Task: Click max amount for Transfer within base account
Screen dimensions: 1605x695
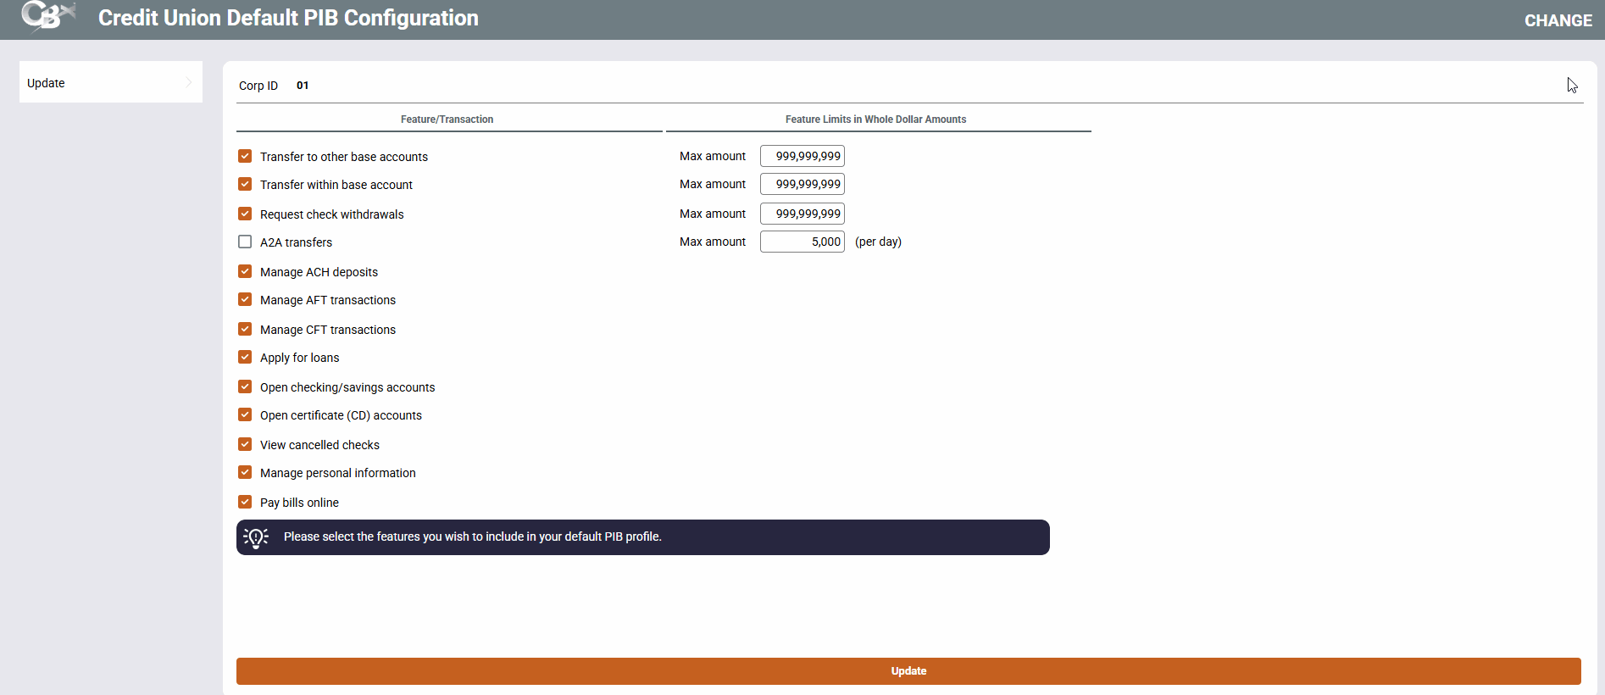Action: click(802, 184)
